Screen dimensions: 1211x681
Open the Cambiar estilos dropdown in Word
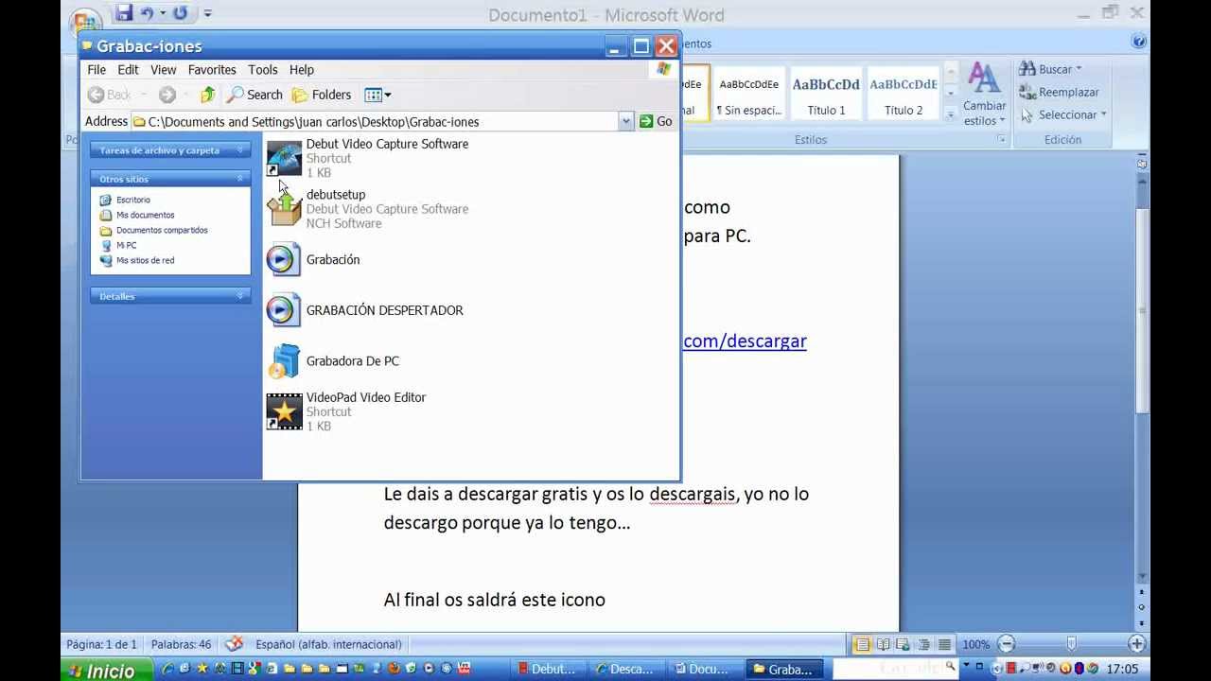coord(985,95)
